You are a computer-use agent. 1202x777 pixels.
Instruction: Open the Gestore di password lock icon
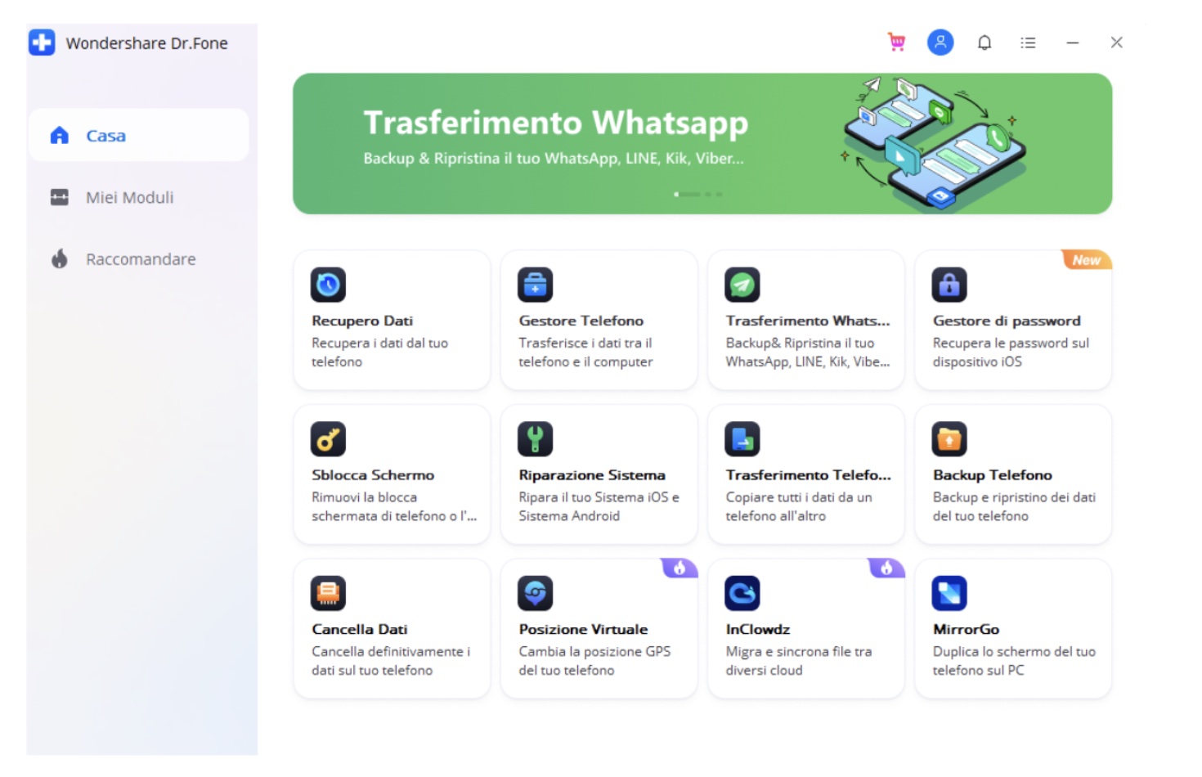pos(949,285)
